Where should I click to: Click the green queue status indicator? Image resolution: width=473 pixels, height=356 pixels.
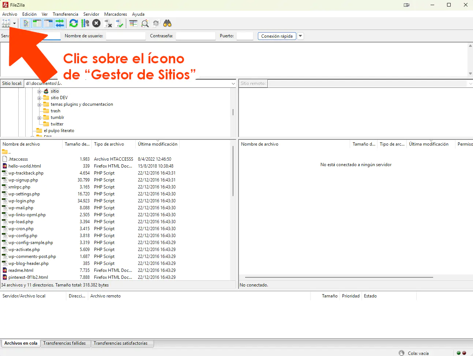(458, 353)
